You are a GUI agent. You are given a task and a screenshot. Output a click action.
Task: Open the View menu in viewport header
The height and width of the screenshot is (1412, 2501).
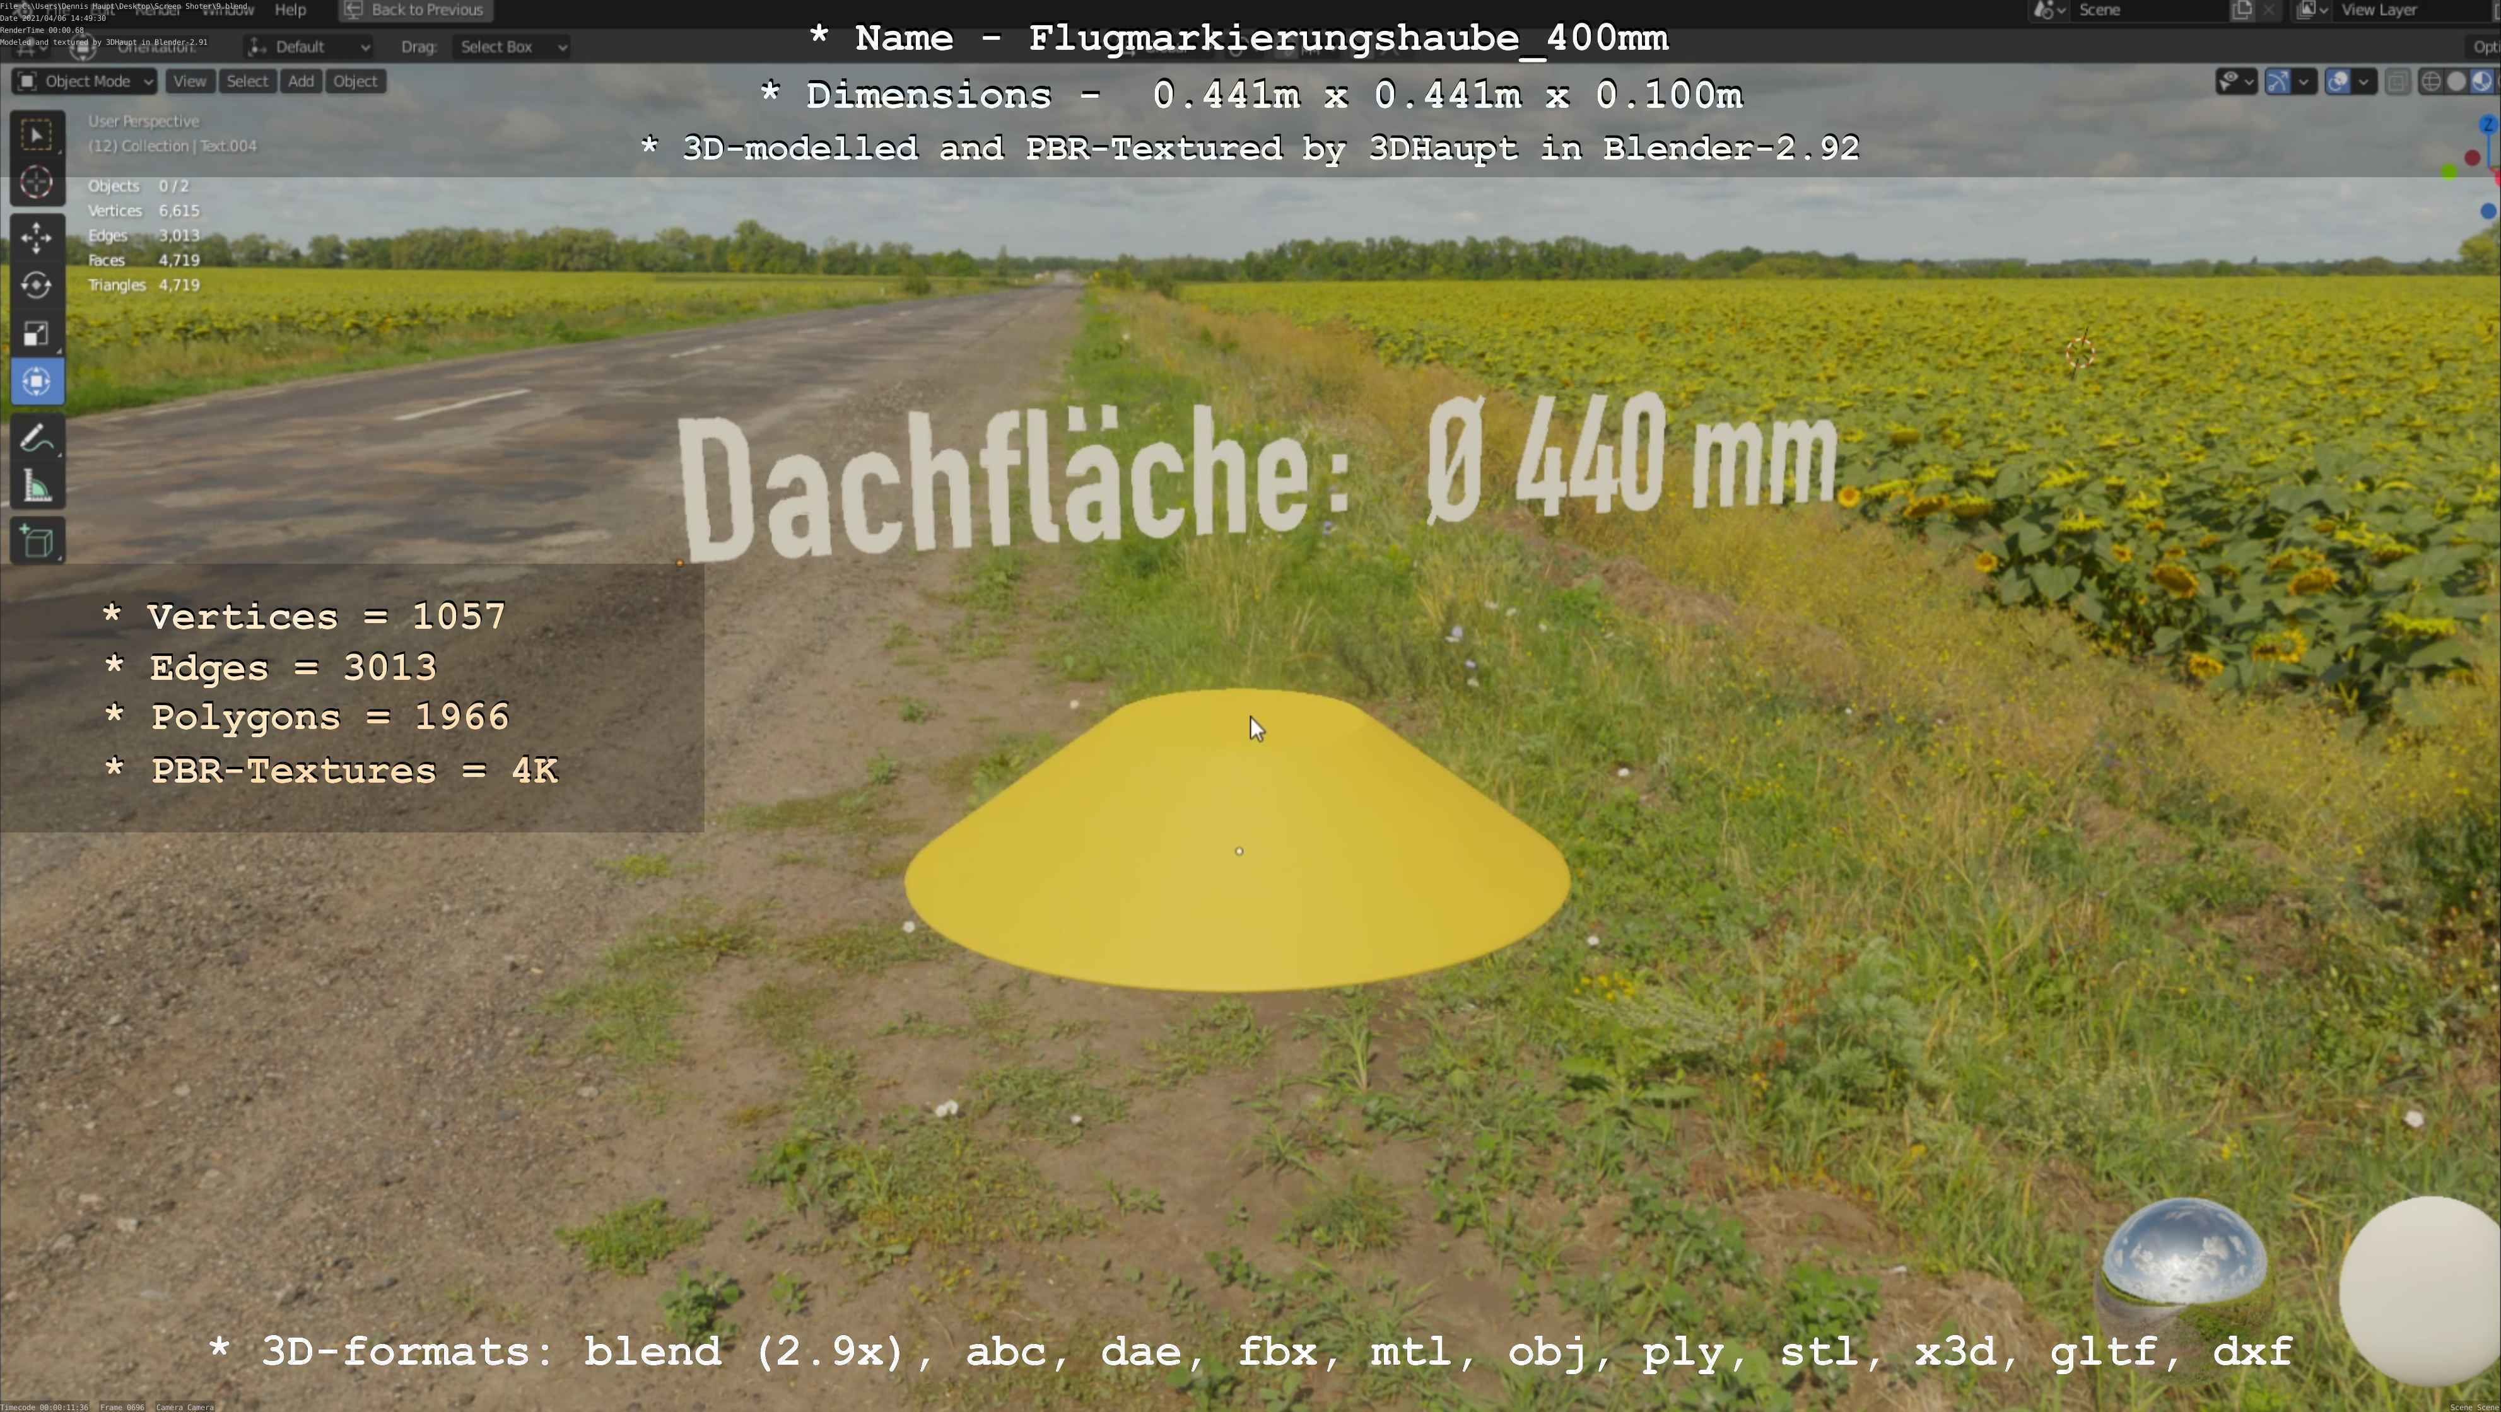point(189,81)
